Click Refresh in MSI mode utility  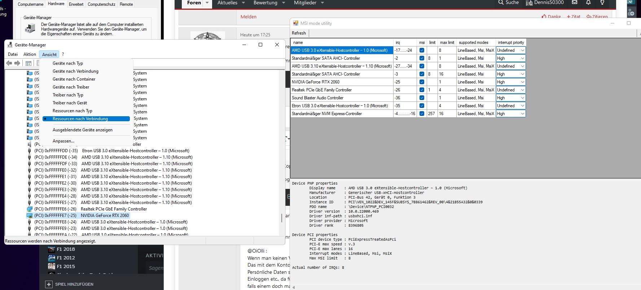pyautogui.click(x=299, y=33)
